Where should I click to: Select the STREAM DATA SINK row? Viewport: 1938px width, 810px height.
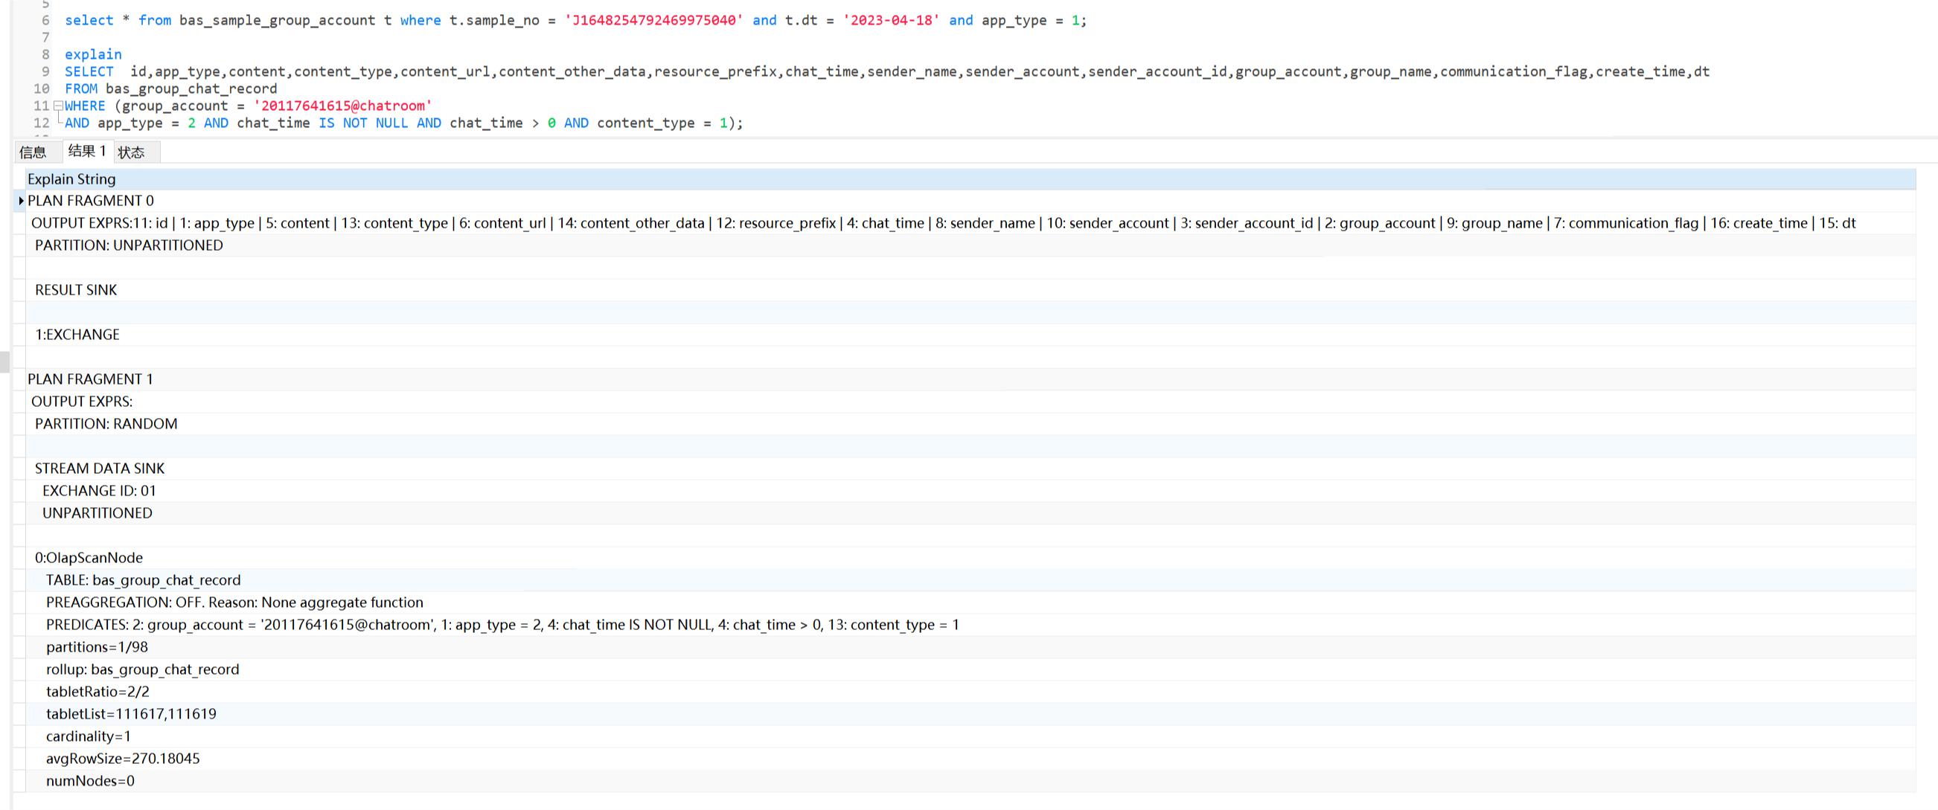point(99,469)
